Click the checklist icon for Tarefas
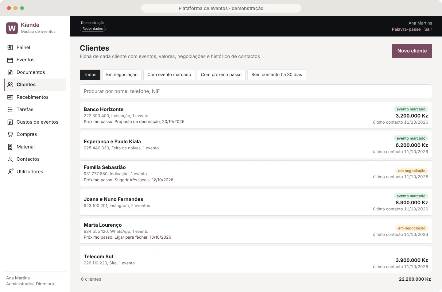The width and height of the screenshot is (442, 292). (x=10, y=110)
